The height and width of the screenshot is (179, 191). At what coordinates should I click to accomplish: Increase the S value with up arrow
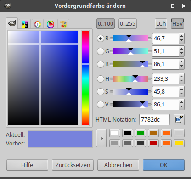point(181,89)
